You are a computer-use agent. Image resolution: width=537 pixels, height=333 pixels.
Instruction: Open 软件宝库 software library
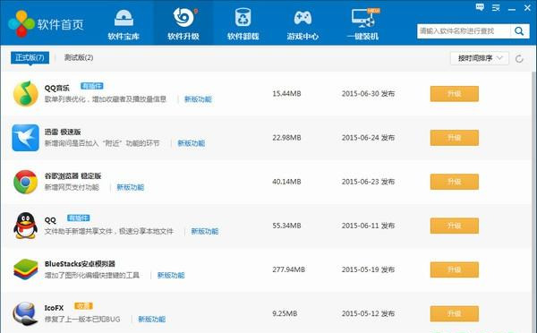tap(124, 24)
